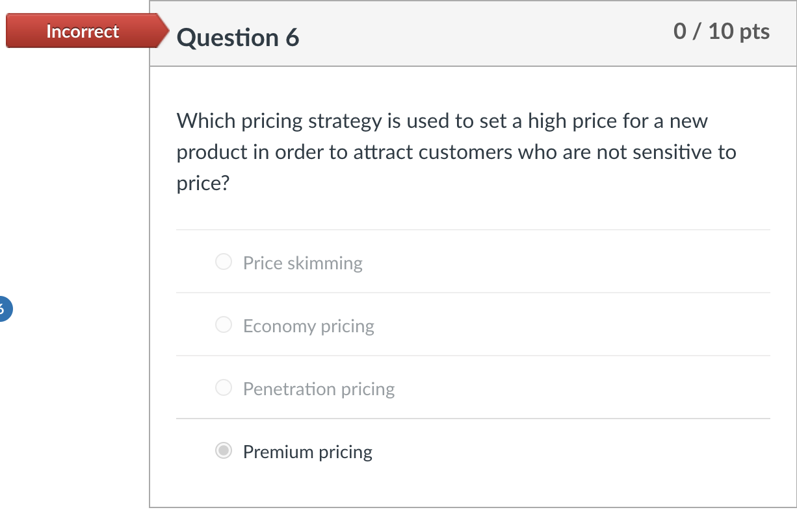This screenshot has width=797, height=512.
Task: Click the 0 / 10 pts score label
Action: (722, 30)
